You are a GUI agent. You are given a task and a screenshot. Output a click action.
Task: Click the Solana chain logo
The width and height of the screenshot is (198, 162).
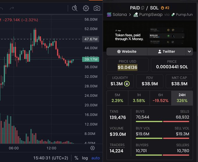coord(109,14)
